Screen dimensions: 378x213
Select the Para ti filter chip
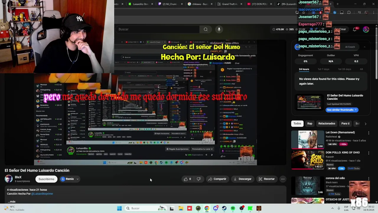tap(345, 124)
